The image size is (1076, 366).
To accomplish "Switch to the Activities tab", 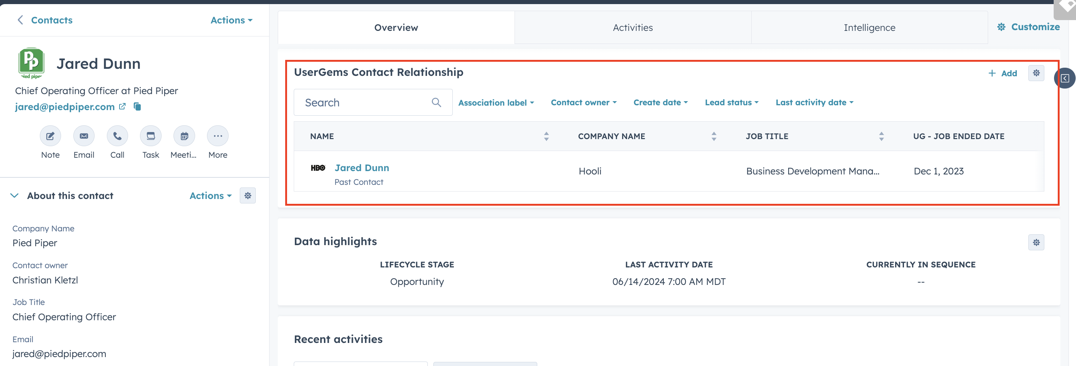I will pos(633,28).
